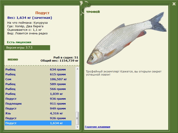Click the ТРОФЕЙ heading label
The width and height of the screenshot is (178, 133).
tap(93, 12)
